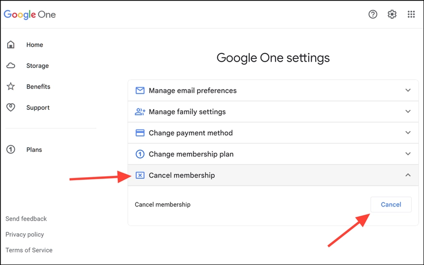
Task: Expand Manage family settings chevron
Action: (x=408, y=112)
